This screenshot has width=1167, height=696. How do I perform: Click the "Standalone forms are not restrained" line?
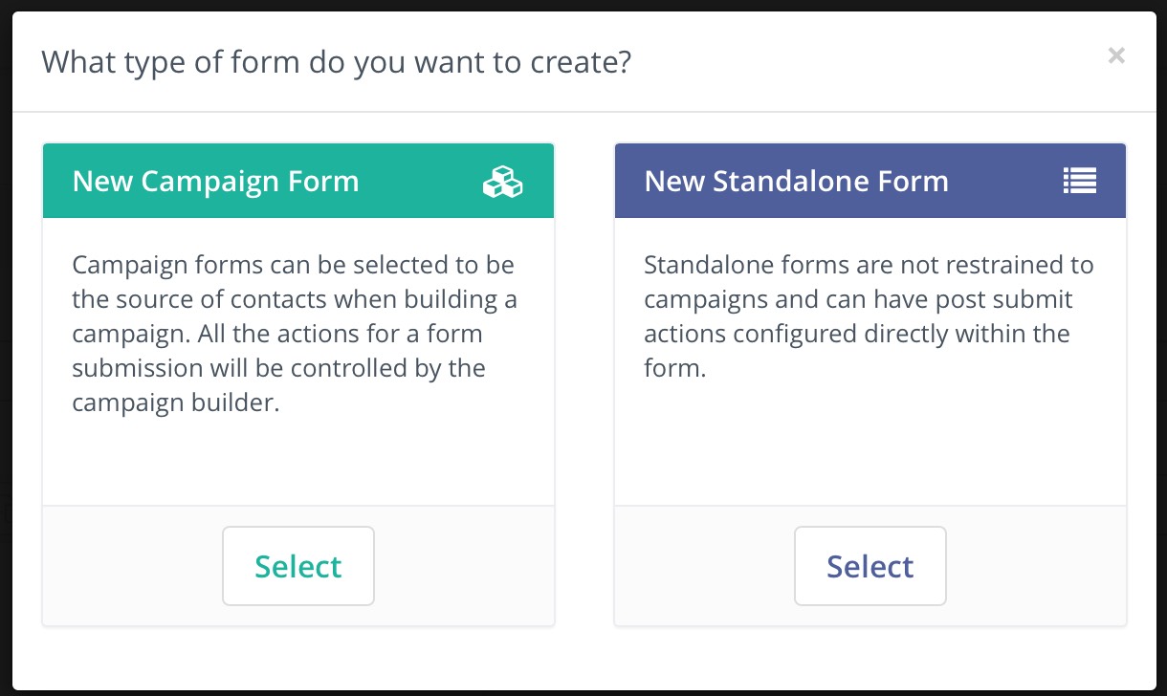pyautogui.click(x=869, y=265)
